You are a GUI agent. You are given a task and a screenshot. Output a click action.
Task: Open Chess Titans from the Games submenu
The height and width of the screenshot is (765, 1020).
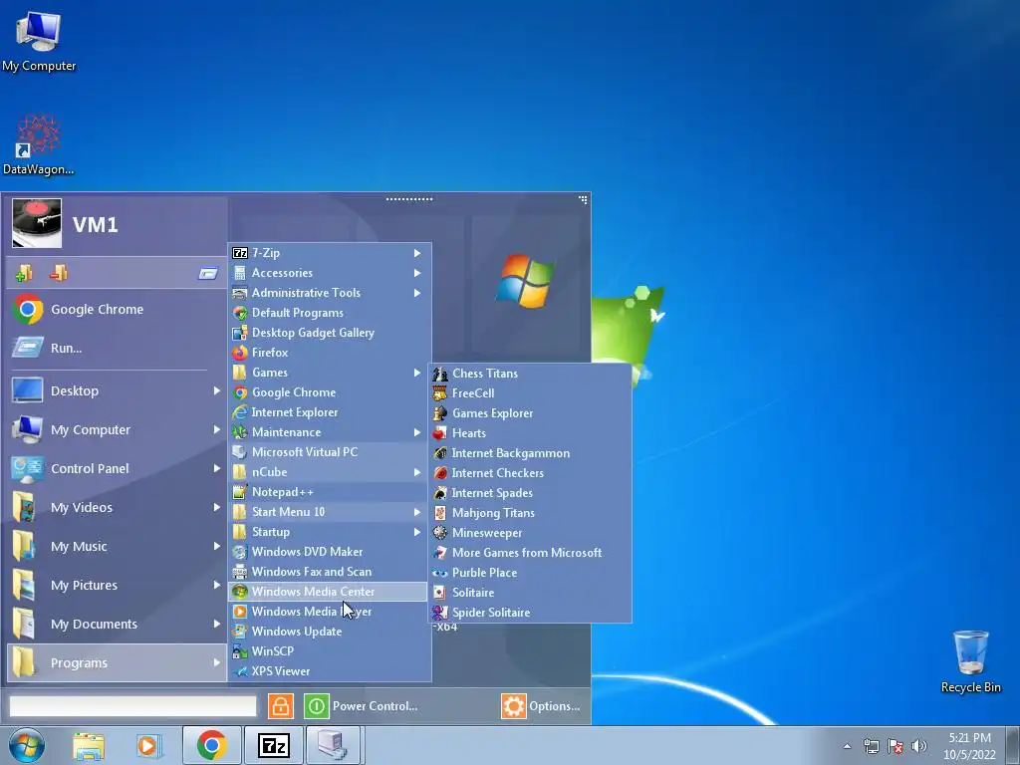(530, 374)
